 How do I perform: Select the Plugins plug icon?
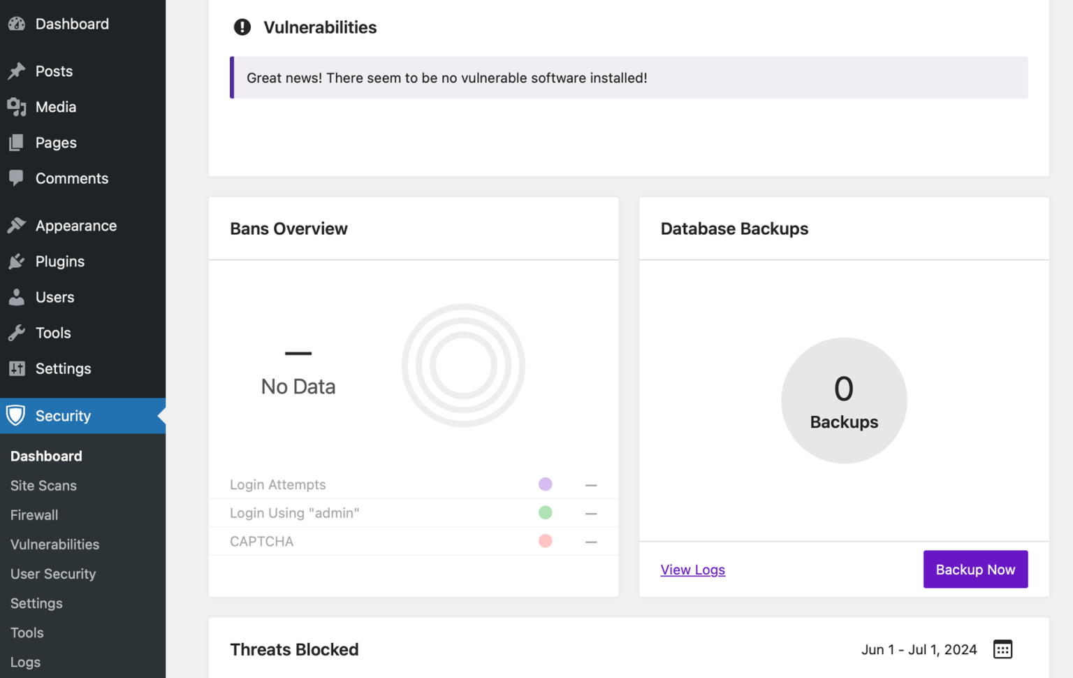[x=17, y=261]
